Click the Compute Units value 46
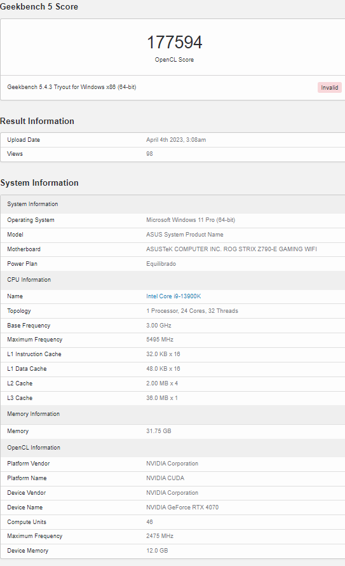Screen dimensions: 345x566 pos(149,522)
